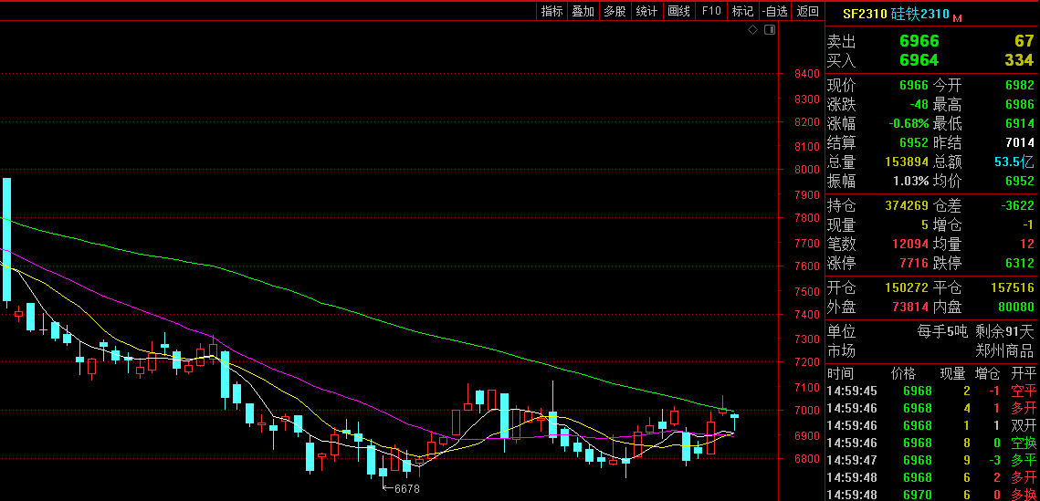Image resolution: width=1040 pixels, height=501 pixels.
Task: Click the large cyan candle at chart left
Action: (6, 239)
